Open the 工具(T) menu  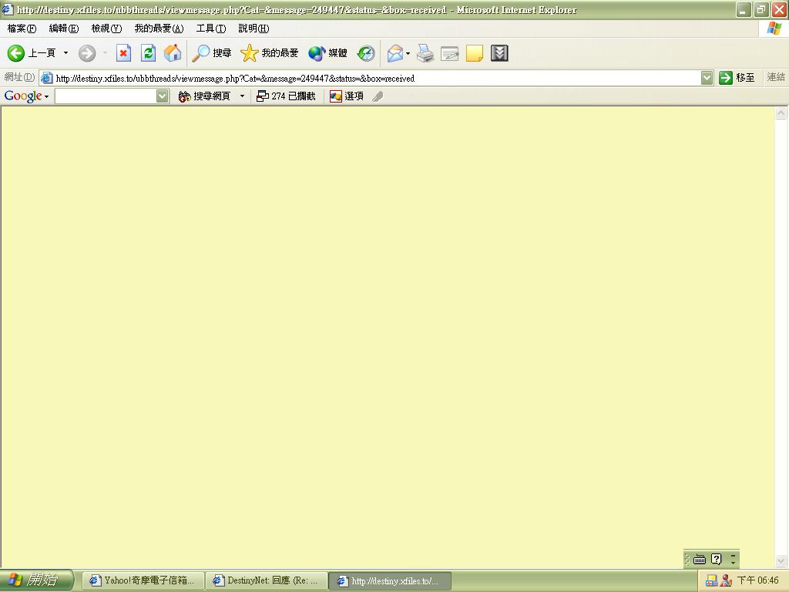tap(210, 29)
